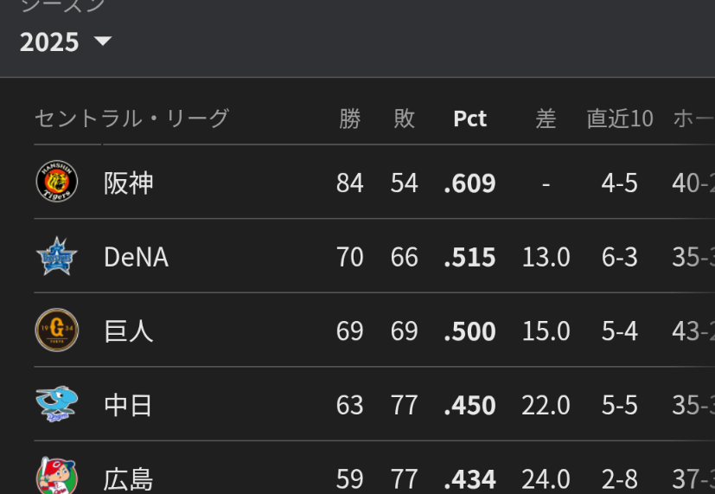
Task: Click the DeNA BayStars star logo
Action: pyautogui.click(x=57, y=257)
